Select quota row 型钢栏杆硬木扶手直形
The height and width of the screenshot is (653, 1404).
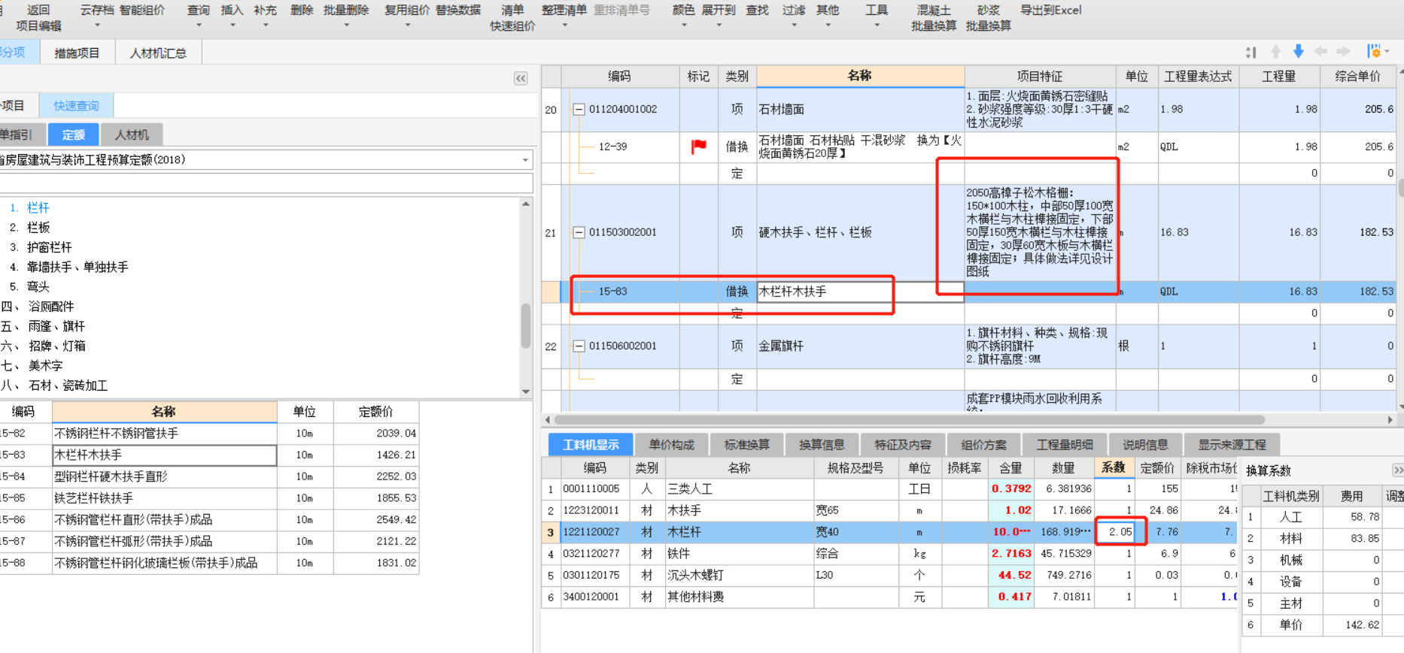[209, 476]
